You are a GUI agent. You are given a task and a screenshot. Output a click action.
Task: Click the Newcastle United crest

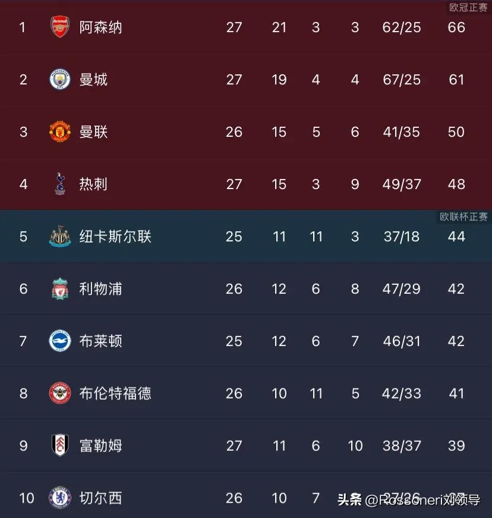[x=60, y=236]
